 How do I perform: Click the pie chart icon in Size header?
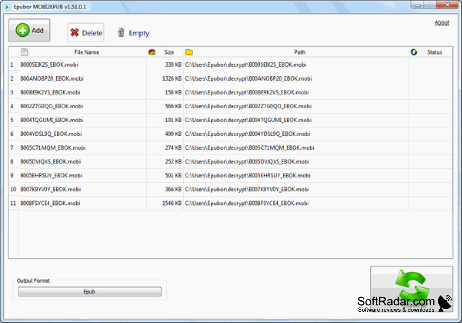coord(152,53)
